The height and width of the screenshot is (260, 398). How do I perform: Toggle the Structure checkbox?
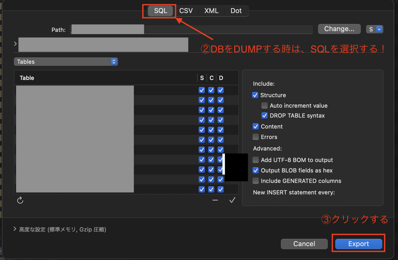point(255,95)
